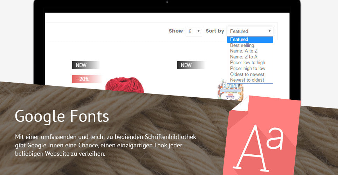This screenshot has width=338, height=175.
Task: Open the Show items-per-page dropdown
Action: point(194,31)
